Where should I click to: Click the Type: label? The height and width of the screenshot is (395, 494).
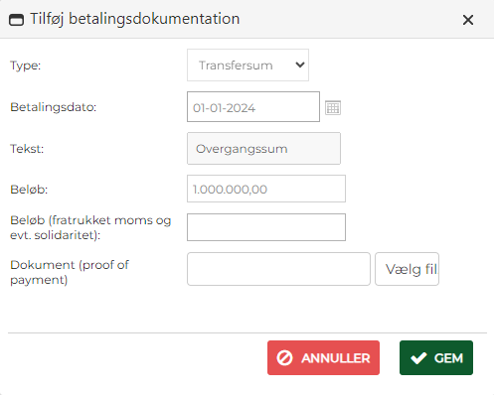[x=26, y=66]
